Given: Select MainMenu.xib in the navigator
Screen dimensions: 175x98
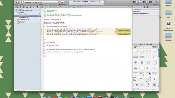Looking at the screenshot, I should coord(24,17).
